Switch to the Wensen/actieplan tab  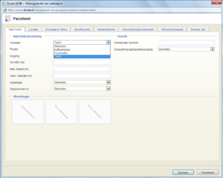point(172,29)
